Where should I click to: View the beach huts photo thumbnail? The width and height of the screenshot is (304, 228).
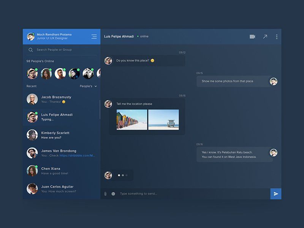pos(131,120)
